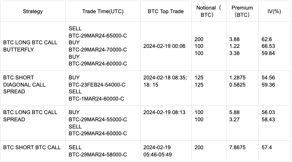Click the BTC-29MAR24-58000-C instrument text
The width and height of the screenshot is (292, 162).
coord(98,154)
